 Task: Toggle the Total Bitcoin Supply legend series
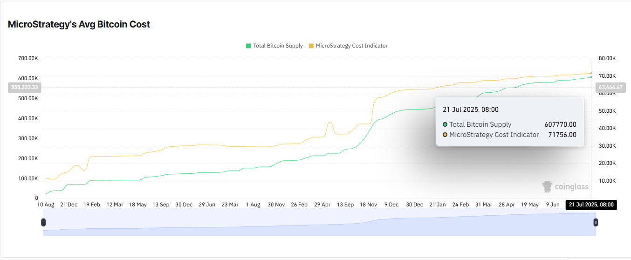pyautogui.click(x=274, y=46)
